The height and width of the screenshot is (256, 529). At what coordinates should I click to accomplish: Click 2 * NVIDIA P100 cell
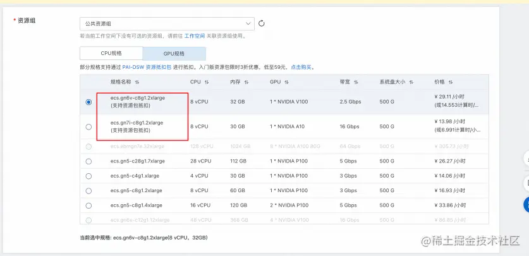click(x=289, y=205)
